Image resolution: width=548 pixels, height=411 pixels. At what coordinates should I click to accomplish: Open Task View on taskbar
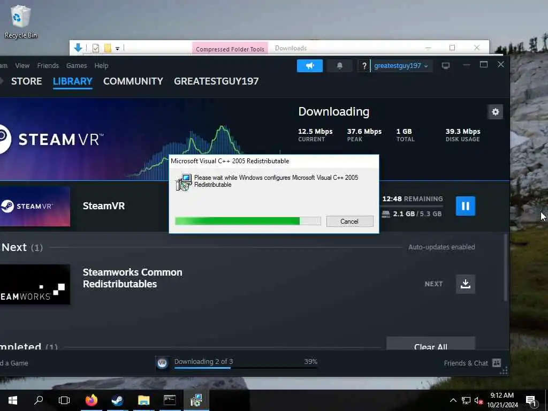tap(64, 400)
